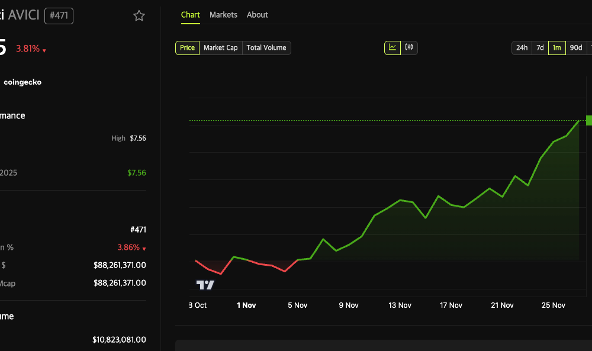This screenshot has width=592, height=351.
Task: Select the 24h timeframe
Action: click(522, 47)
